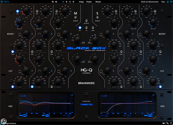Select preset slot A

63,2
